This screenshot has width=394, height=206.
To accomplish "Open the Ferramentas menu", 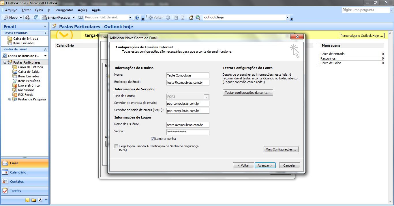I will pyautogui.click(x=64, y=10).
